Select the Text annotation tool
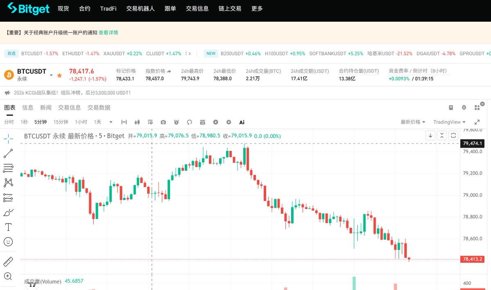Screen dimensions: 491x290 pos(8,227)
